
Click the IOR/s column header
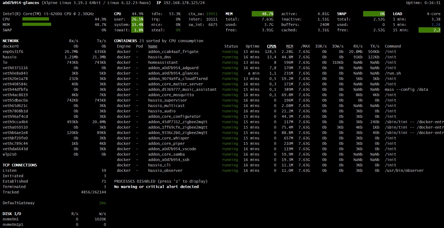point(321,46)
